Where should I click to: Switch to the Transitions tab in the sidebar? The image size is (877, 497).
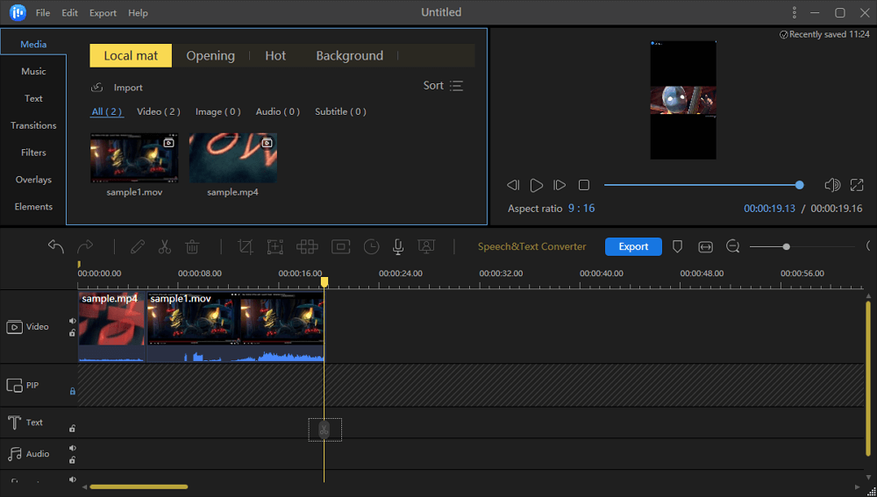coord(33,125)
